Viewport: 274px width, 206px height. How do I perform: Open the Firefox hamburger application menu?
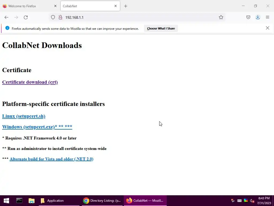[x=268, y=17]
